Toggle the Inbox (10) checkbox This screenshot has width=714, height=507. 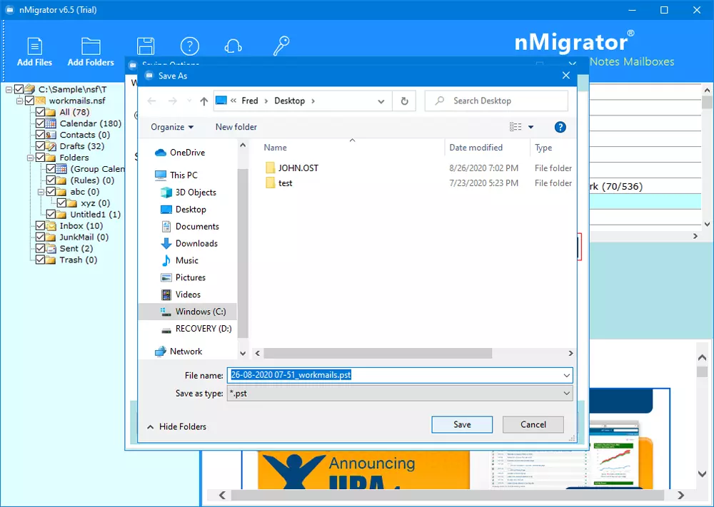(x=40, y=225)
